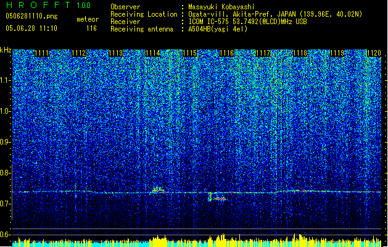Select the 1120 time marker label

(x=374, y=53)
